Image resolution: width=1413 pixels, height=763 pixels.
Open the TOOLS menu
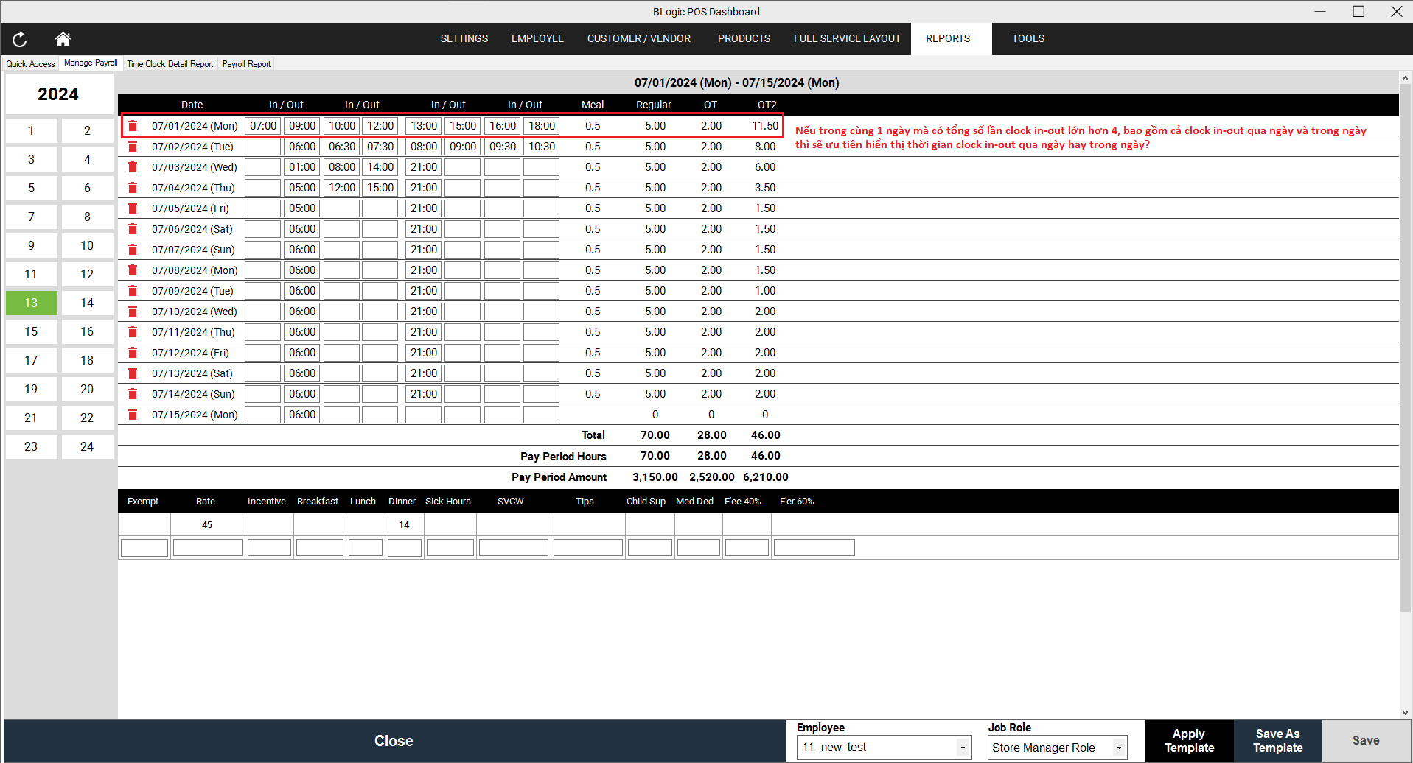(x=1028, y=38)
